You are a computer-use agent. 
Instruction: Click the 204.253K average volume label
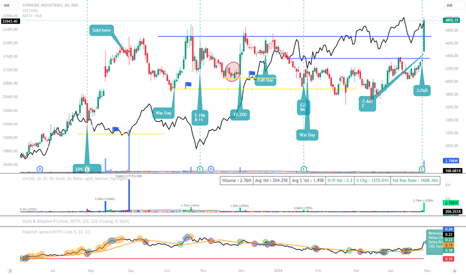click(x=452, y=211)
